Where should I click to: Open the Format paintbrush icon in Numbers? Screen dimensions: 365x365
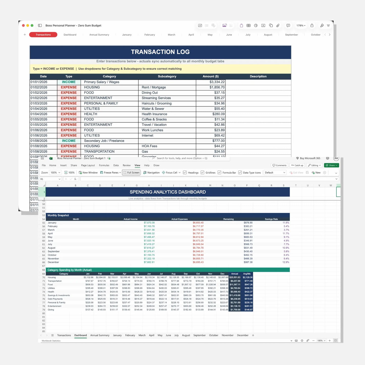322,26
